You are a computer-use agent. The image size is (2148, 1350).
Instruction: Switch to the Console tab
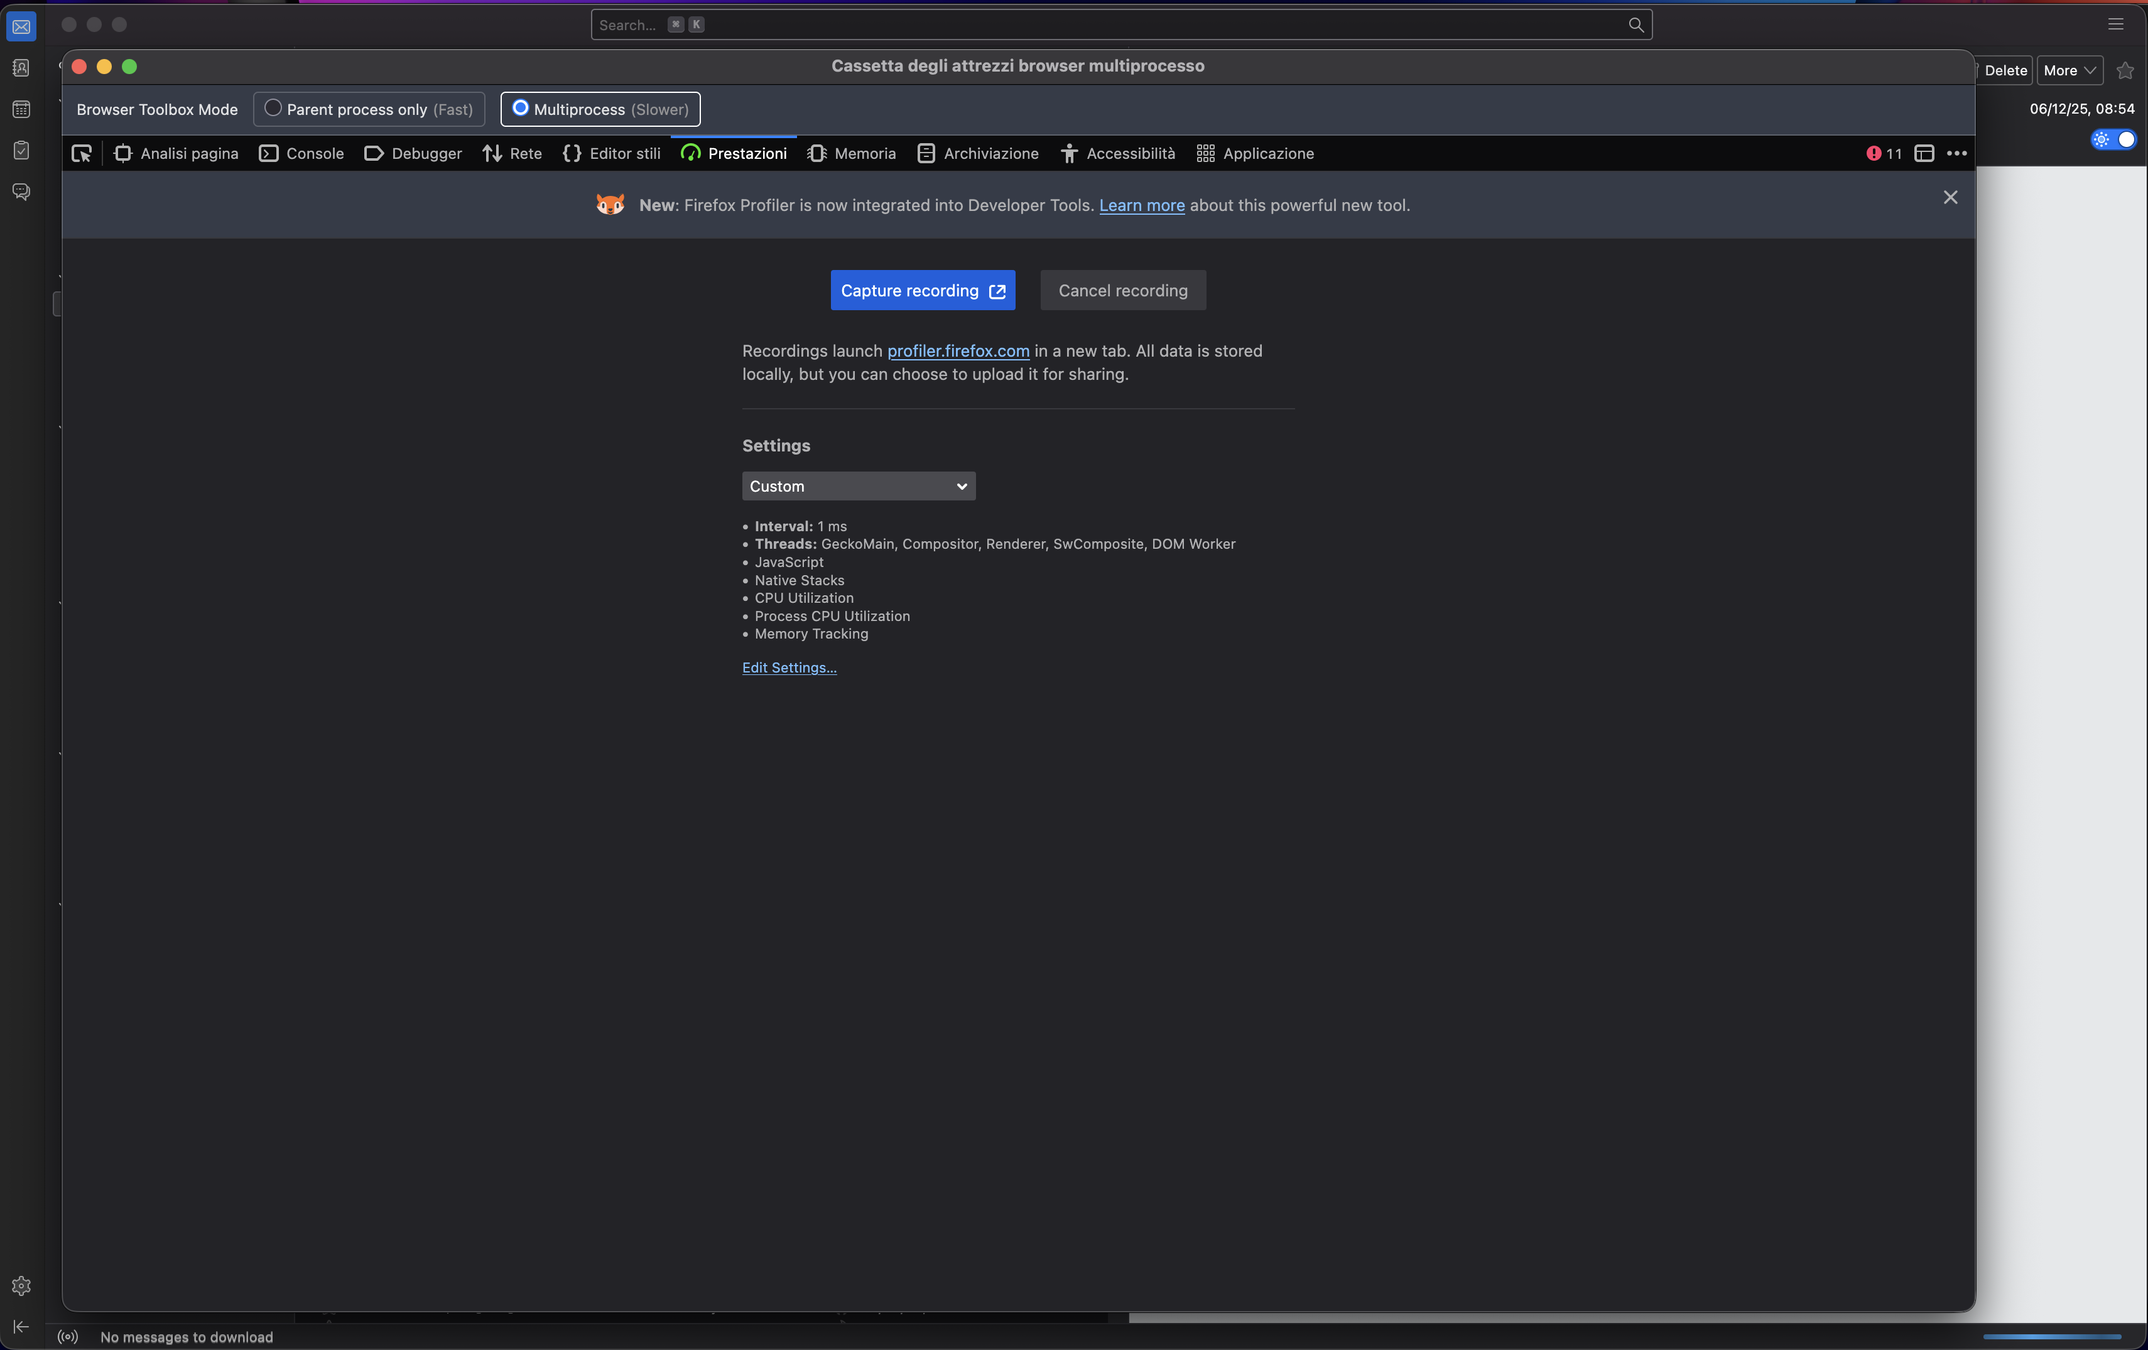pos(301,153)
